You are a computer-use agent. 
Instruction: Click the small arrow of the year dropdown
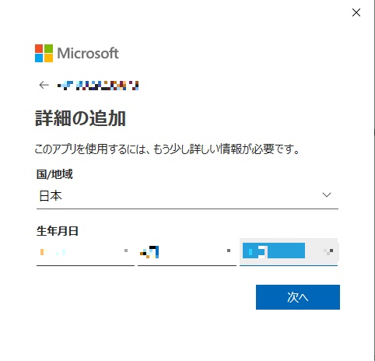(x=126, y=251)
